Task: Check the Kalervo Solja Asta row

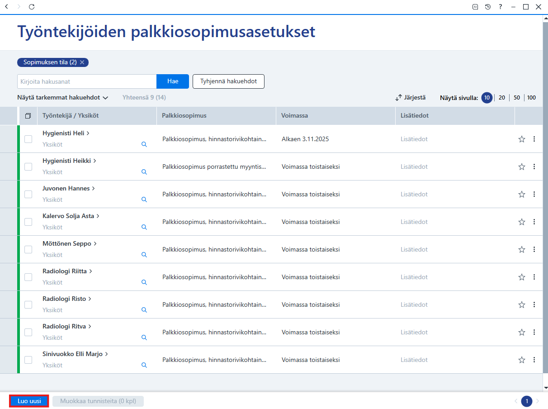Action: (x=28, y=222)
